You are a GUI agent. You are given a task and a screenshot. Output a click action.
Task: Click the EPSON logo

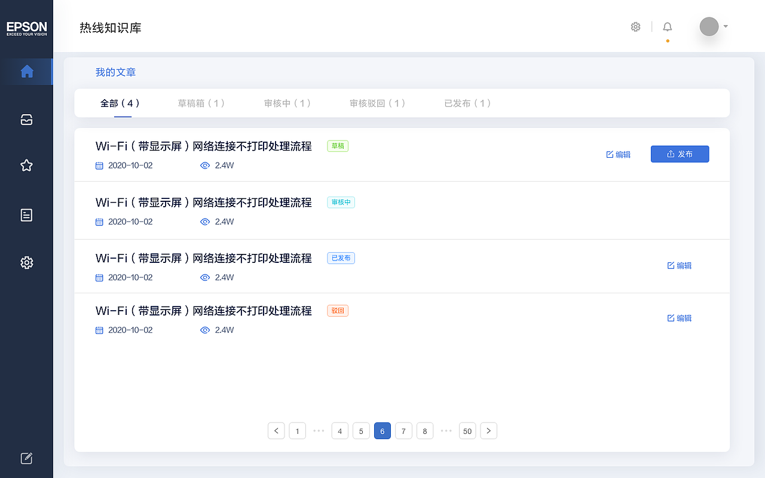[26, 28]
